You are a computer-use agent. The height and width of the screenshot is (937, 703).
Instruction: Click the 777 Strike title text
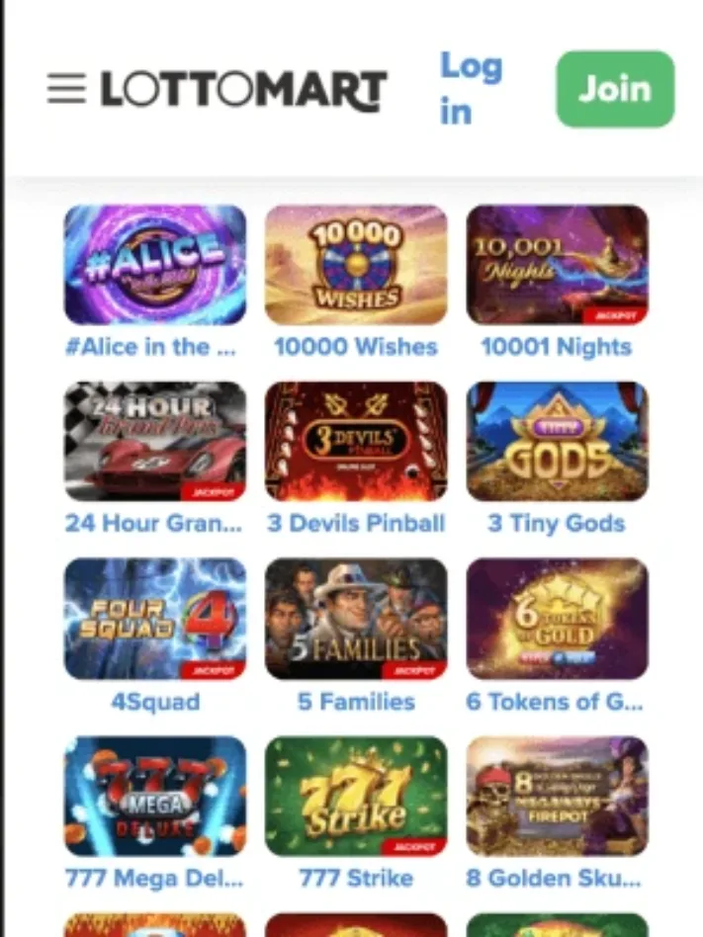point(356,878)
